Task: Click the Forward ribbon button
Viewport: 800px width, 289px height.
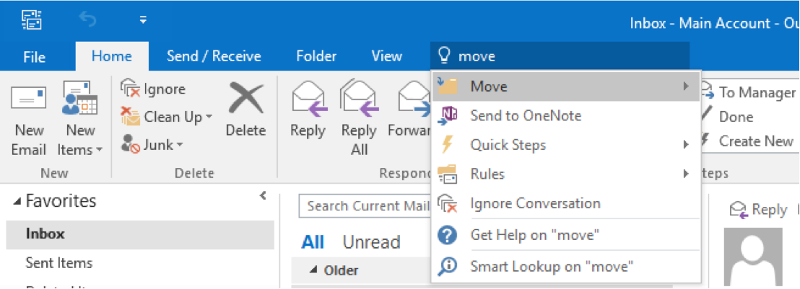Action: (409, 110)
